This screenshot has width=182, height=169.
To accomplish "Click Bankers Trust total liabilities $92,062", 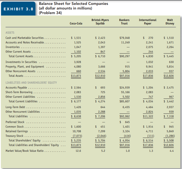I will tap(124, 116).
